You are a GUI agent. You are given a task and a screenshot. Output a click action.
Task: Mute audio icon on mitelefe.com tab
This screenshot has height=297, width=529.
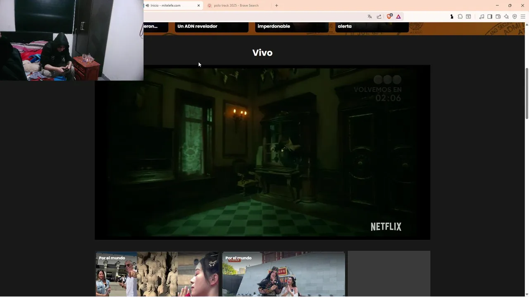pos(148,5)
